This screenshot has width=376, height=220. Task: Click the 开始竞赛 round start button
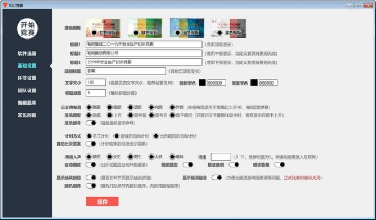tap(26, 29)
